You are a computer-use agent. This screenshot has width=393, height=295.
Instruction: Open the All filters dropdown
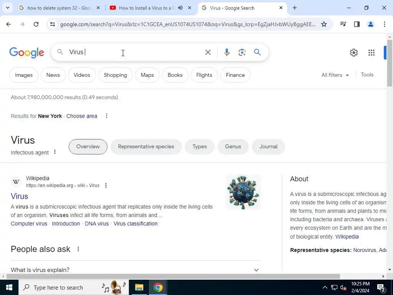pyautogui.click(x=335, y=75)
